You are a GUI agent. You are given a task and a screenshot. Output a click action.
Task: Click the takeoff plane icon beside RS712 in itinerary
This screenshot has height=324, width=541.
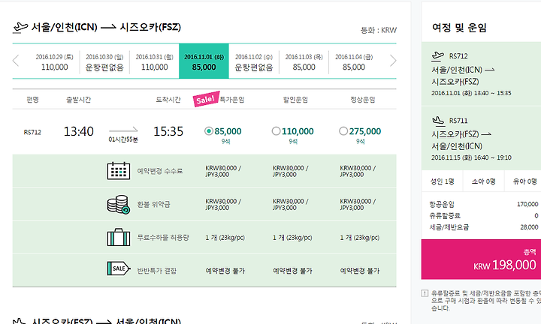[438, 56]
